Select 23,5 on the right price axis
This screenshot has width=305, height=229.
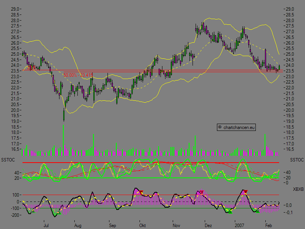click(290, 71)
